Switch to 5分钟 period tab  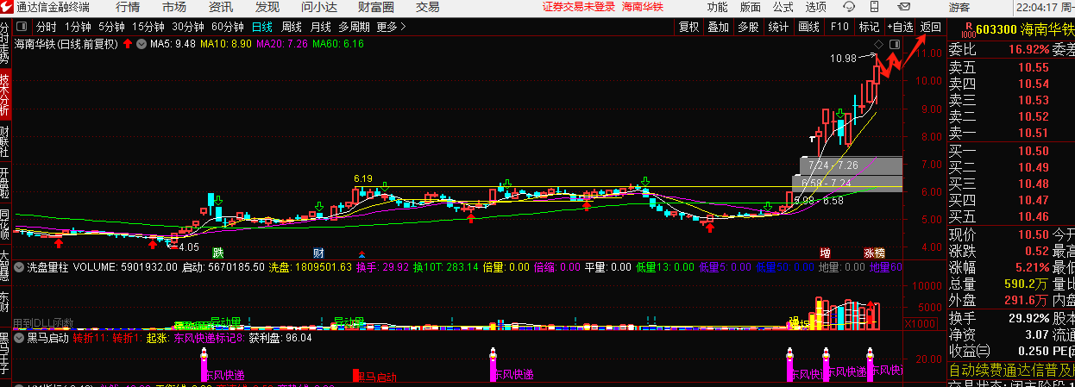(x=111, y=27)
